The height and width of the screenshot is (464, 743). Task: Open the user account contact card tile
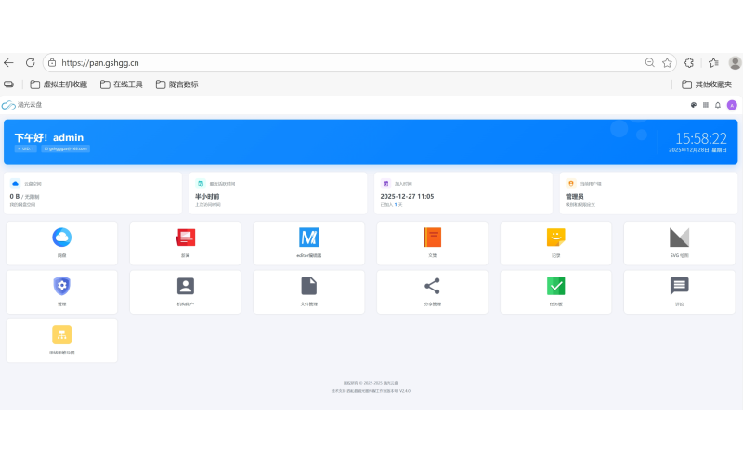click(x=186, y=290)
